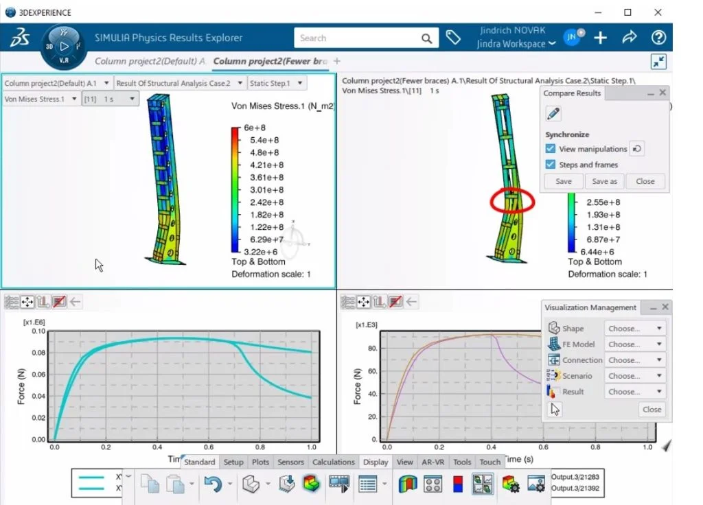
Task: Toggle the Steps and frames checkbox
Action: 551,165
